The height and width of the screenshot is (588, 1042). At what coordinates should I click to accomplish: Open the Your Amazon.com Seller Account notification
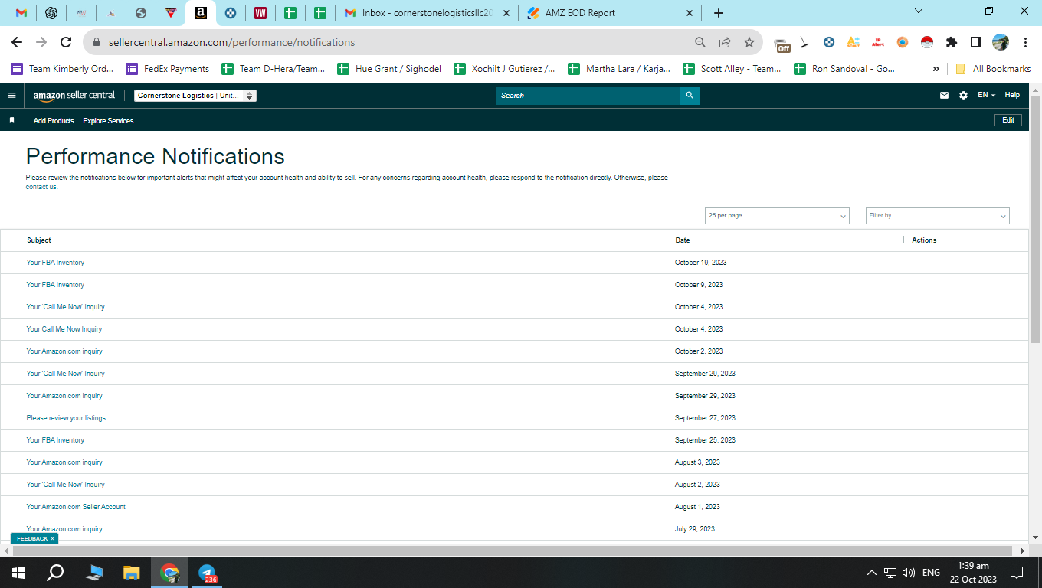pos(76,507)
